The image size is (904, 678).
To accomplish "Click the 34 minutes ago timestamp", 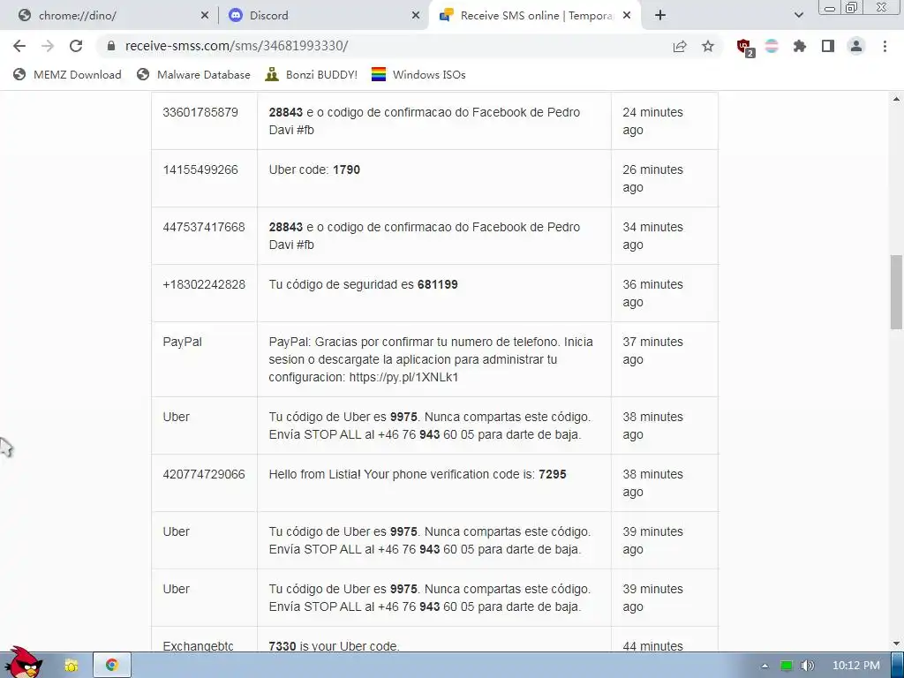I will tap(652, 236).
